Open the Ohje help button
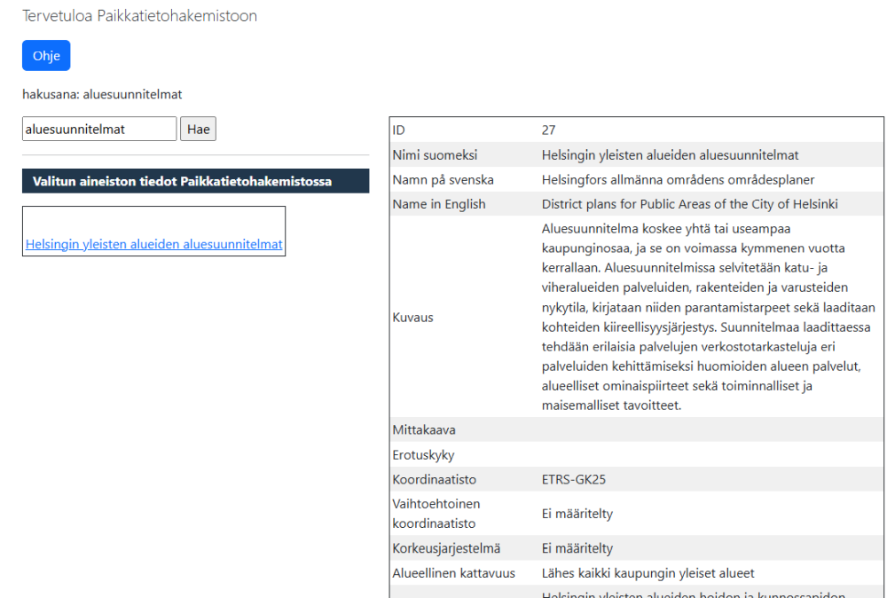 coord(46,55)
